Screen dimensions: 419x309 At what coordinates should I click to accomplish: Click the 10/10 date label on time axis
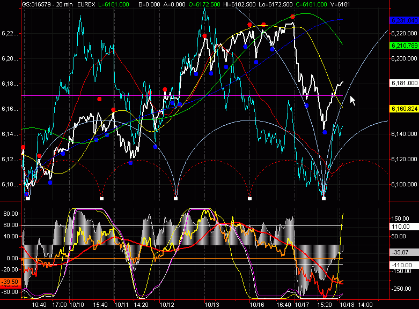pos(77,305)
